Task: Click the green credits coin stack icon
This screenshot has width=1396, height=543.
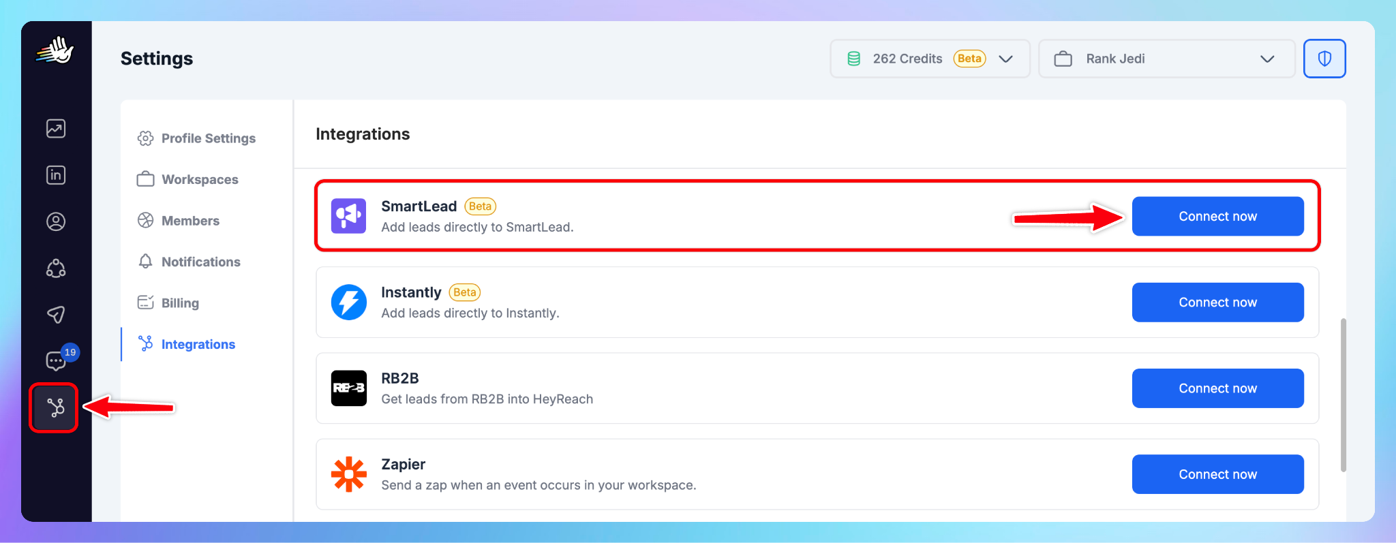Action: (x=853, y=59)
